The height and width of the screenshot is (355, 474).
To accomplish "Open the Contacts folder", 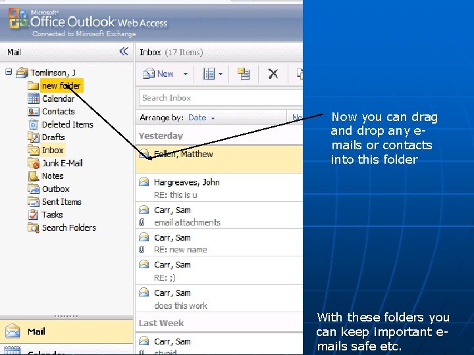I will [59, 111].
